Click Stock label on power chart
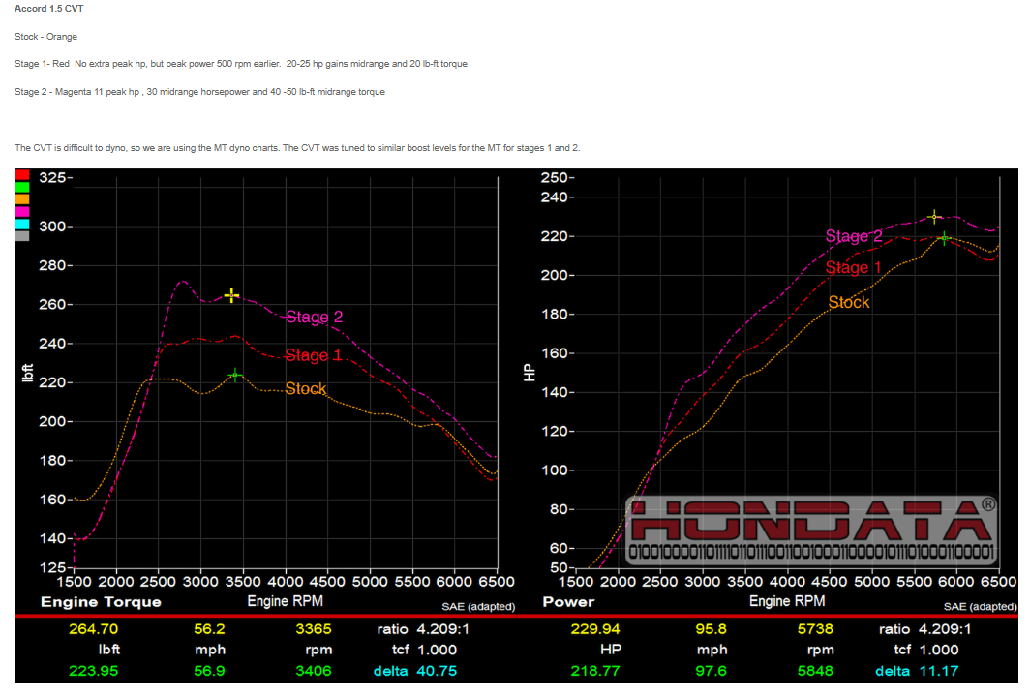 click(849, 302)
